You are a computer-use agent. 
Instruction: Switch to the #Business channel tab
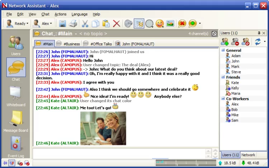click(68, 44)
